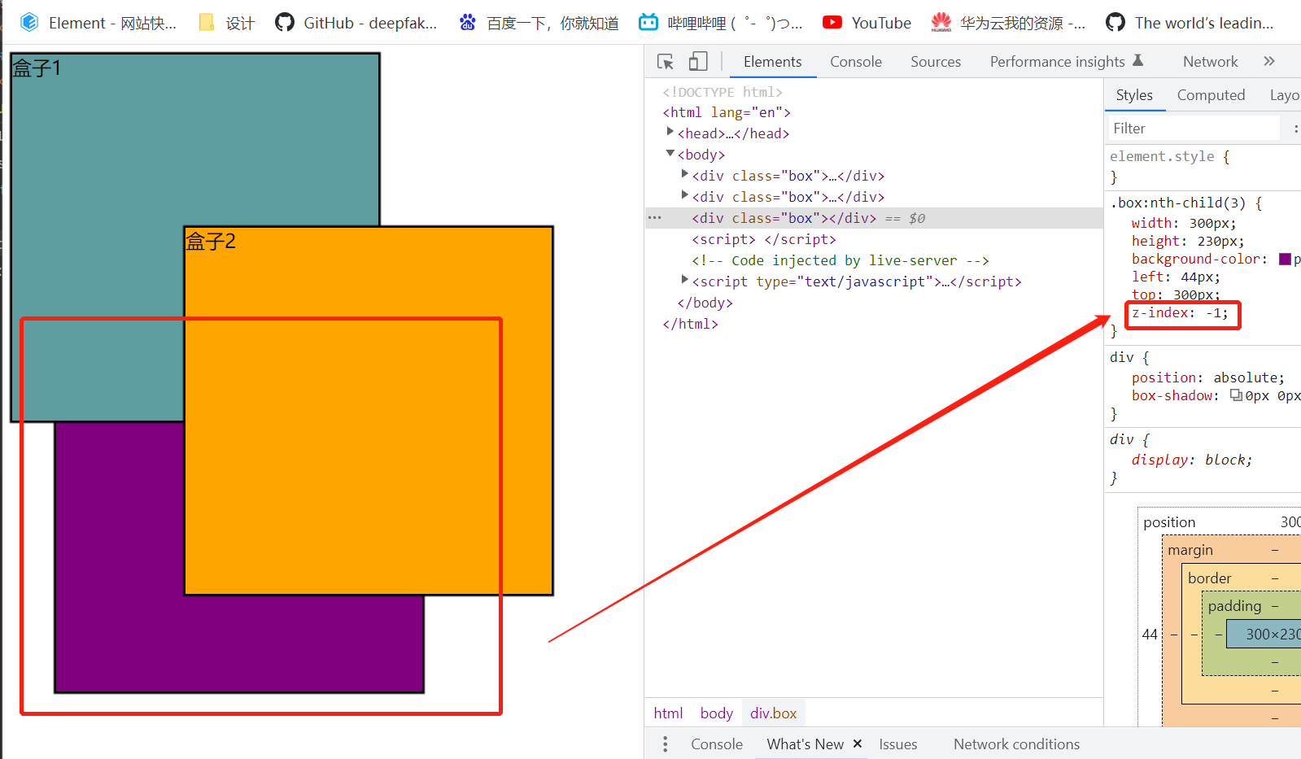1301x759 pixels.
Task: Click the display block declaration
Action: [x=1192, y=460]
